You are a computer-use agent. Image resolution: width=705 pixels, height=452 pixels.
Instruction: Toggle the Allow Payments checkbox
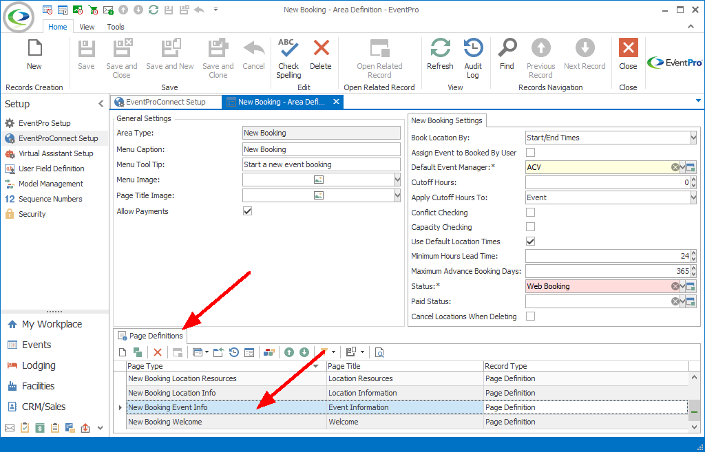[x=247, y=211]
